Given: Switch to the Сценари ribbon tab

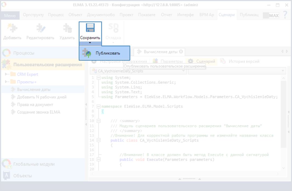Looking at the screenshot, I should [227, 15].
